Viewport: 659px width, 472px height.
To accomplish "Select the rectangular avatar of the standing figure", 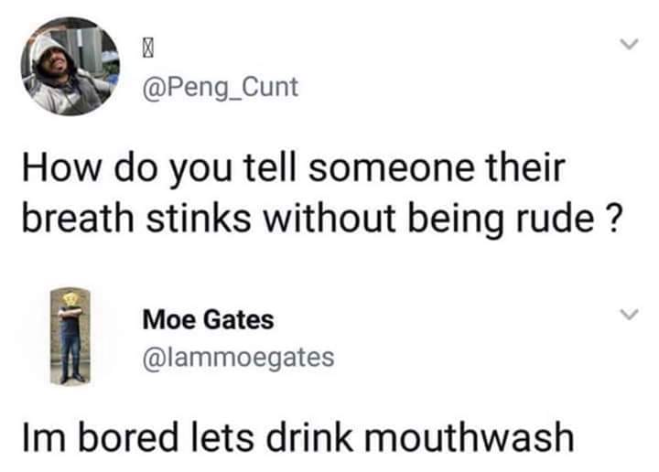I will [70, 337].
